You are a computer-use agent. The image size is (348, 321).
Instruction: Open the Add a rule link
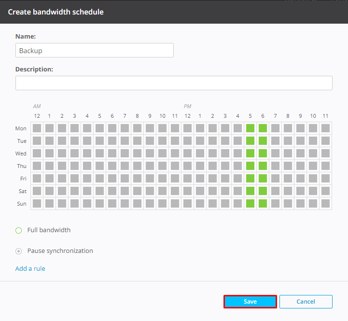coord(30,268)
